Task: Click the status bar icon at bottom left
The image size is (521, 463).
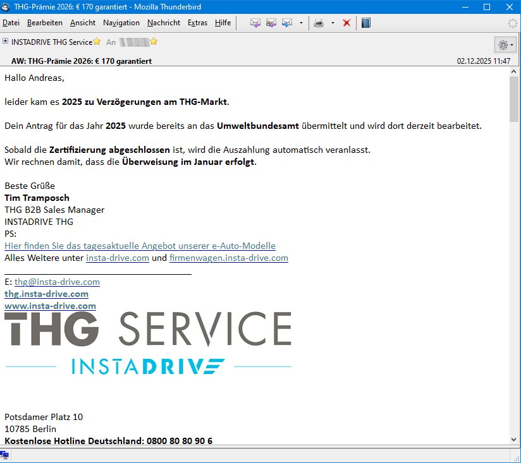Action: 4,455
